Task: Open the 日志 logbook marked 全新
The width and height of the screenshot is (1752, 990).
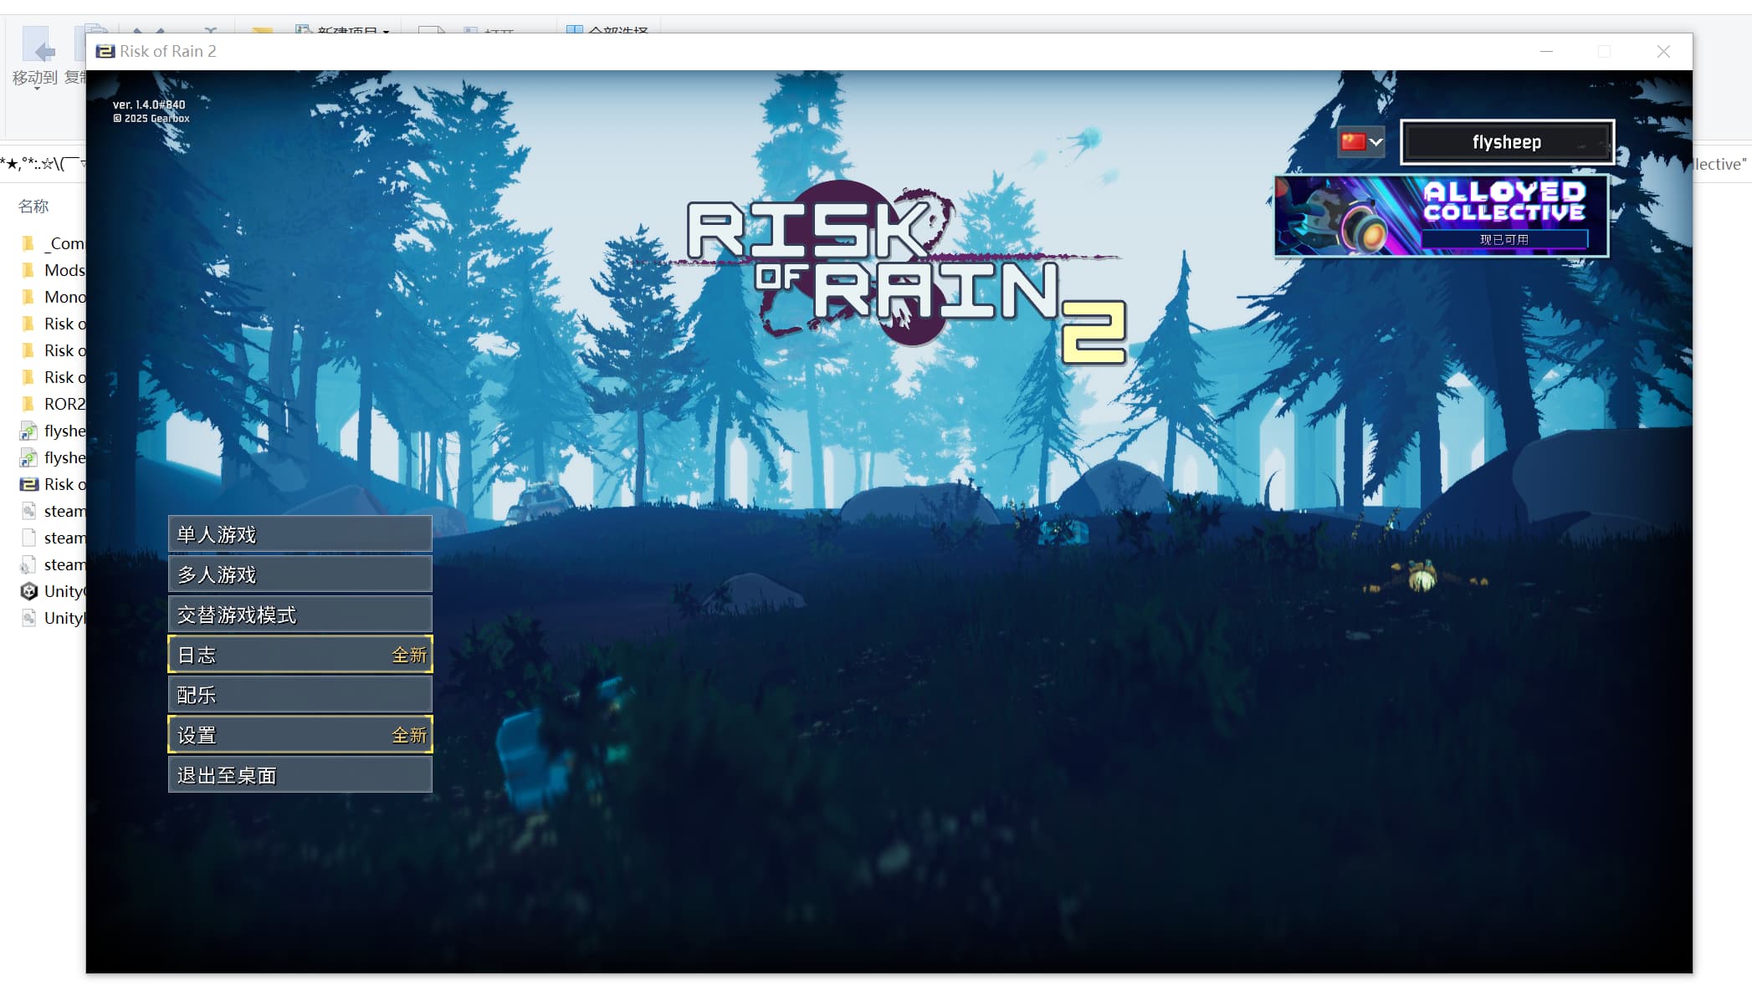Action: tap(300, 655)
